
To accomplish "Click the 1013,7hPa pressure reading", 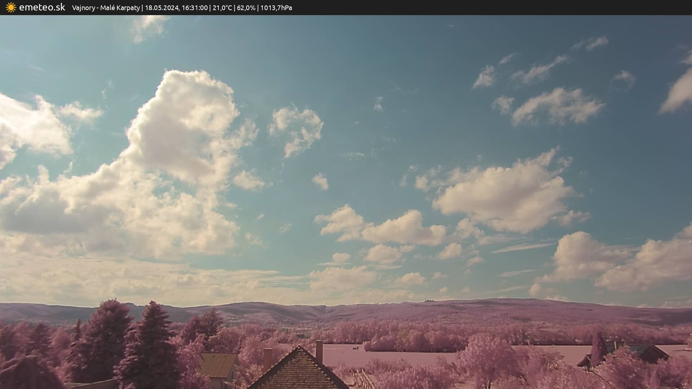I will pyautogui.click(x=276, y=8).
